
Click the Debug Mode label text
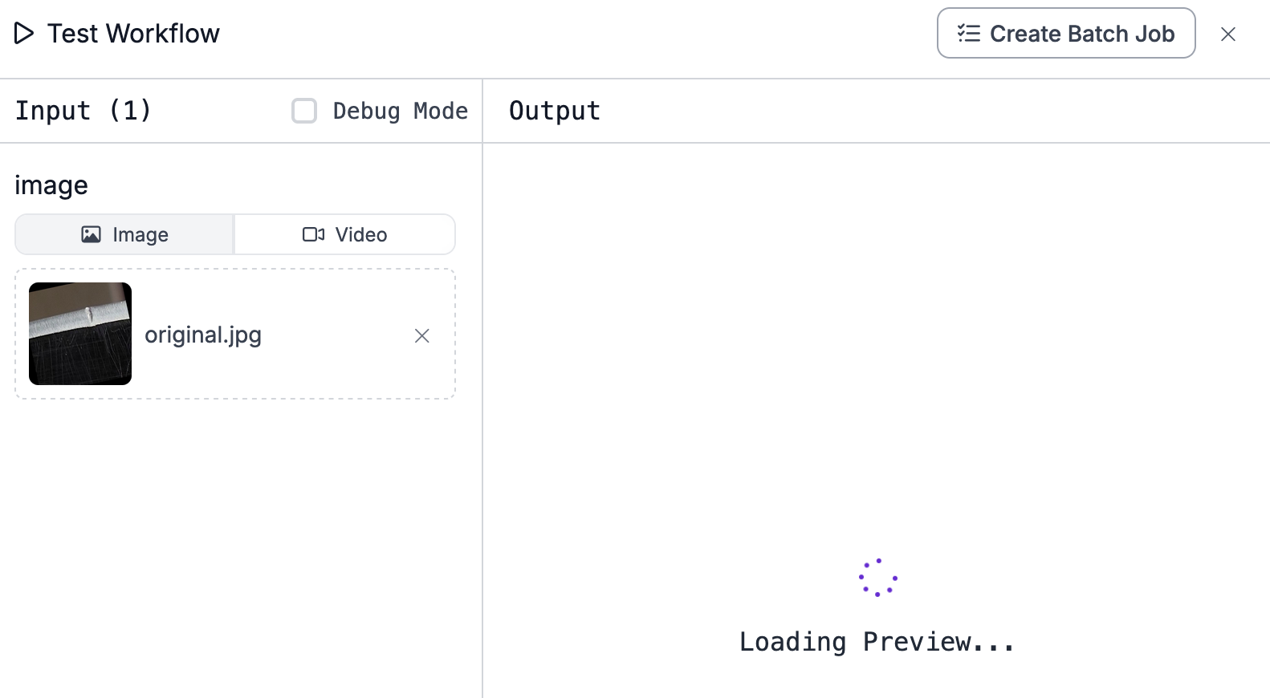(400, 111)
